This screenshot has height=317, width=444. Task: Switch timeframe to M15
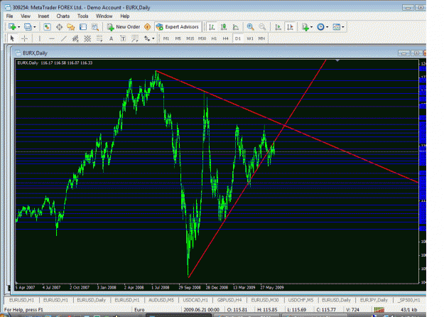click(190, 38)
